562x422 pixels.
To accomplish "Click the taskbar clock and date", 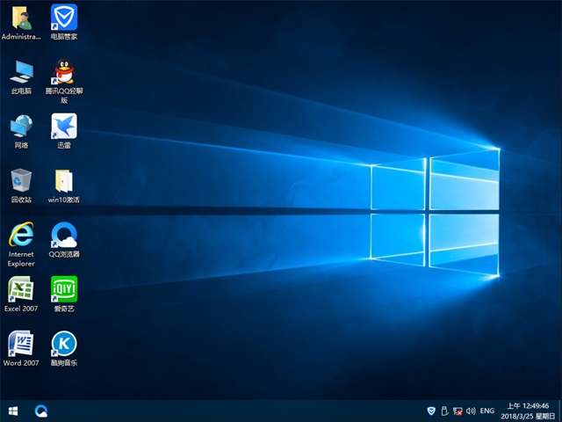I will (x=525, y=411).
